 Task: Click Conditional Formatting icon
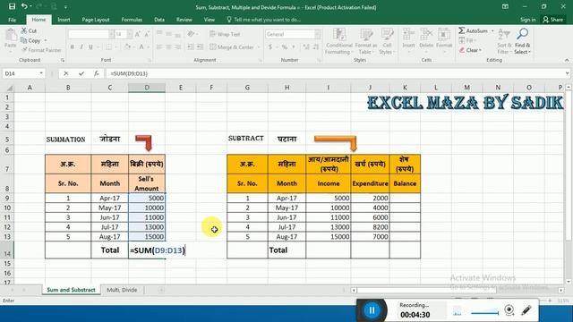coord(338,35)
